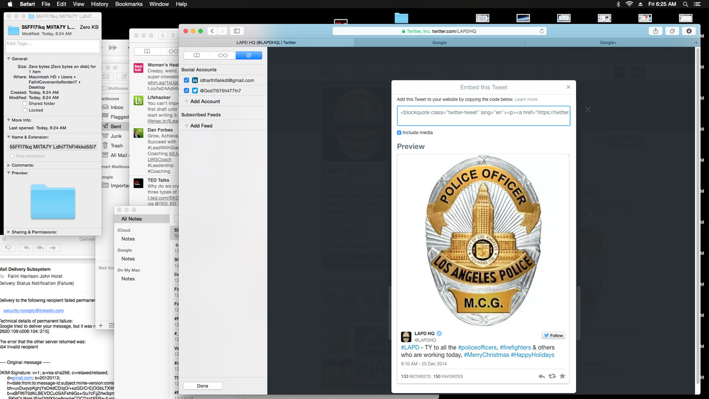Uncheck the idharthflakkdl@gmail.com account
This screenshot has height=399, width=709.
click(x=187, y=80)
